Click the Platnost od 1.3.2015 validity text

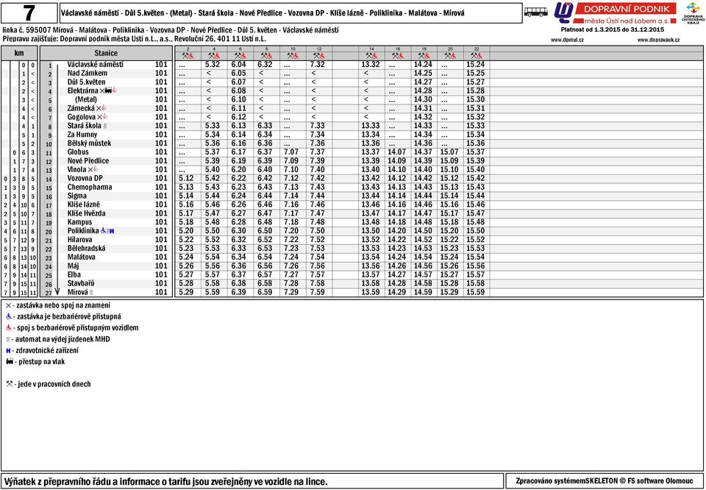click(613, 29)
